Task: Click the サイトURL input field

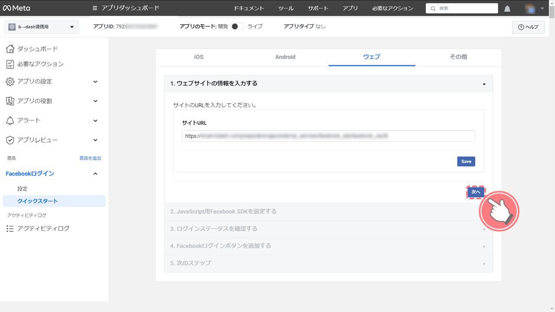Action: [x=328, y=136]
